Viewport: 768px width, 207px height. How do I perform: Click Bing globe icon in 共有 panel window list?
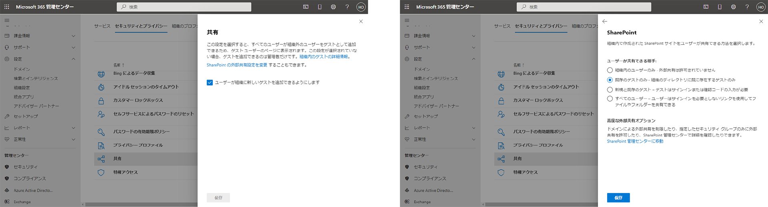(x=101, y=74)
